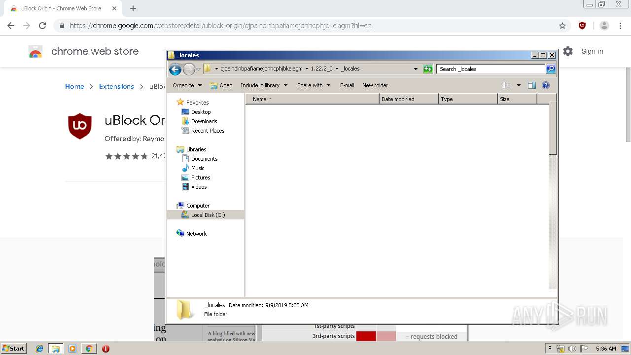631x355 pixels.
Task: Sort by Date modified column
Action: (409, 99)
